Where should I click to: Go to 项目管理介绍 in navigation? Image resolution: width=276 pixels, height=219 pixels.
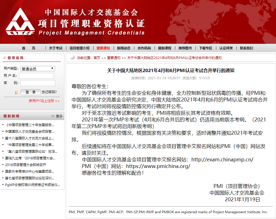pyautogui.click(x=79, y=48)
